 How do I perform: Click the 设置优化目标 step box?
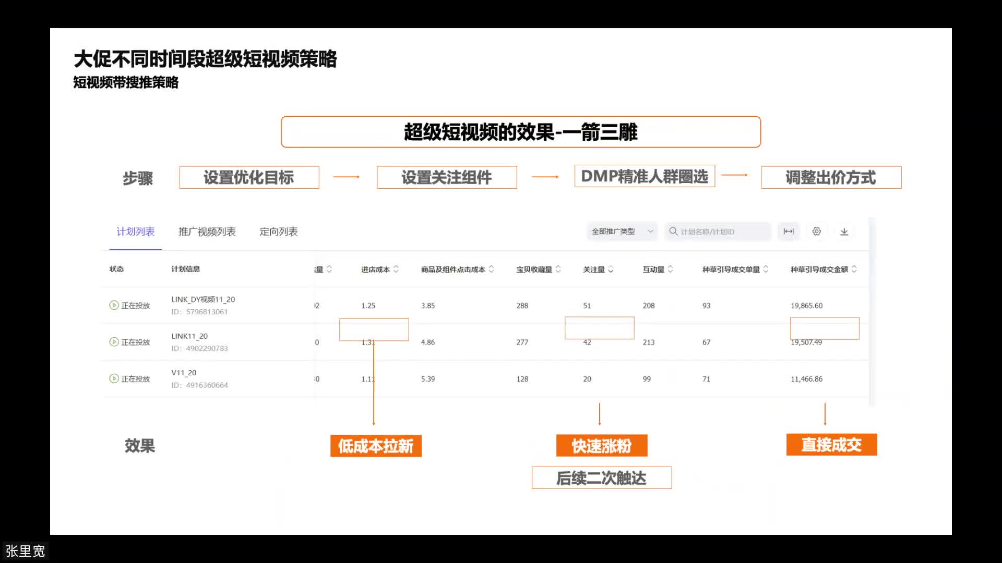point(249,177)
